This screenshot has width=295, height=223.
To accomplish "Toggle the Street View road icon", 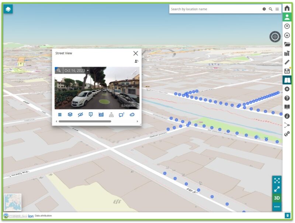I will (x=287, y=80).
